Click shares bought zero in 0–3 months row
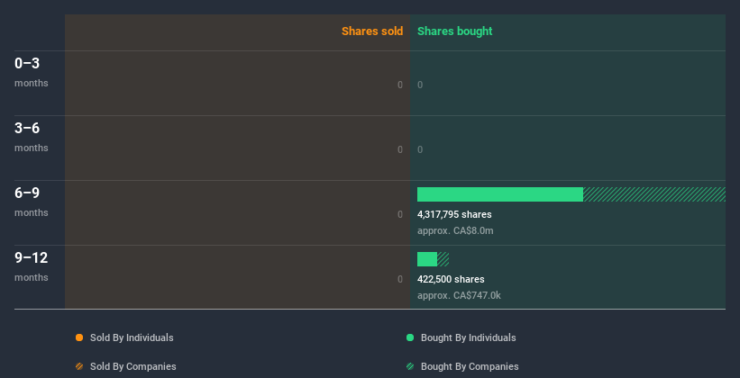740x378 pixels. coord(420,85)
